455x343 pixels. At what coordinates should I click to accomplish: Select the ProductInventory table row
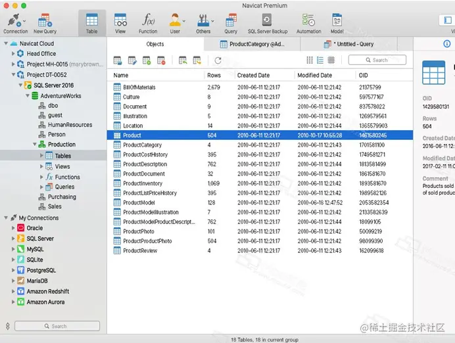[260, 183]
